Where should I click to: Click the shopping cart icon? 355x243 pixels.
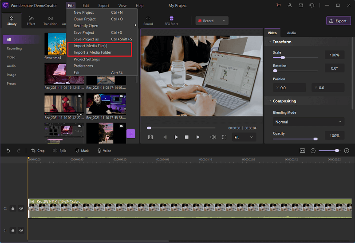[279, 5]
